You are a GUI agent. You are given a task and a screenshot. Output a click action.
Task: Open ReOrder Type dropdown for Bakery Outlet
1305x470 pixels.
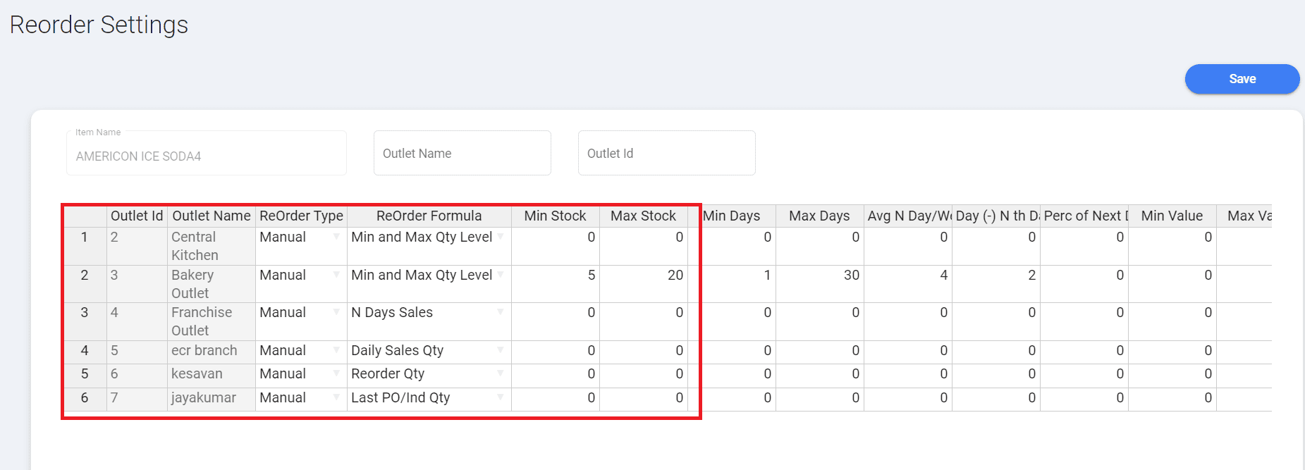point(336,275)
